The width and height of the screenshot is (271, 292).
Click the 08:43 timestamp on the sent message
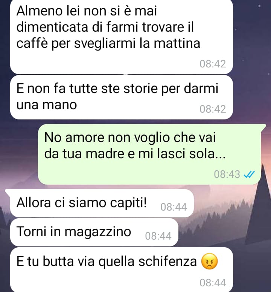point(227,174)
